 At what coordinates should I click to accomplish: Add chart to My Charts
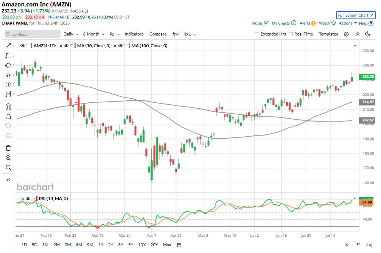pos(284,23)
